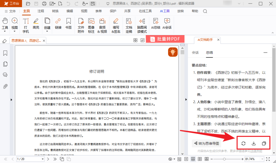Click the eraser icon left of document tab

point(5,41)
